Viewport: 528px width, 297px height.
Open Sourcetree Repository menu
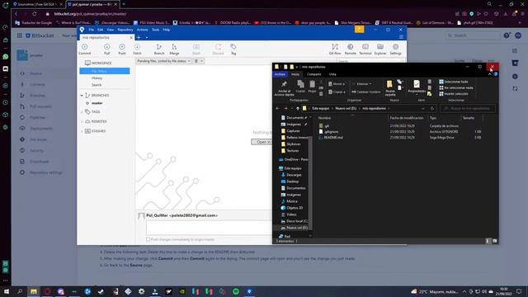tap(125, 30)
